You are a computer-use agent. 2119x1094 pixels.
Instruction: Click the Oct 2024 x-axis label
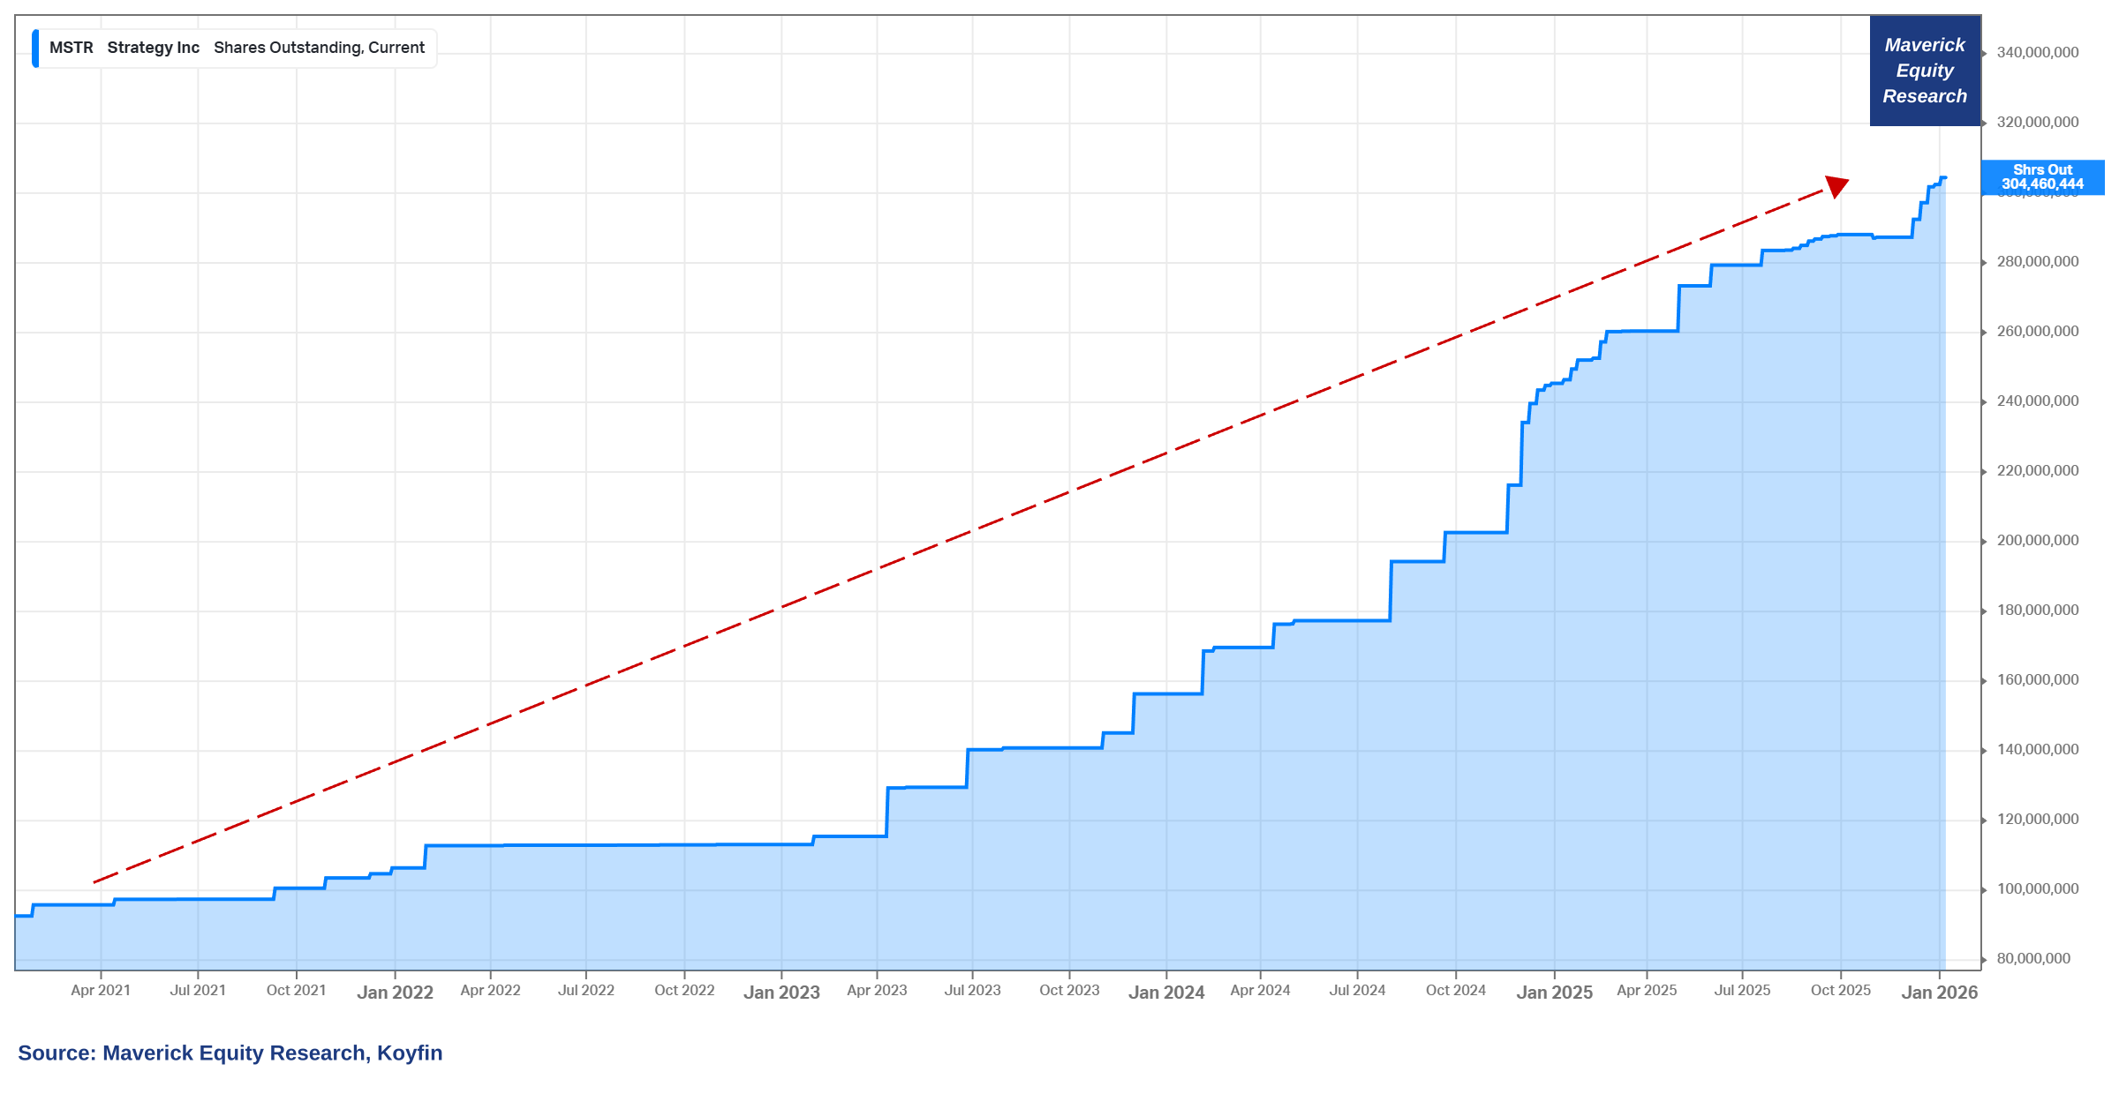click(x=1455, y=991)
